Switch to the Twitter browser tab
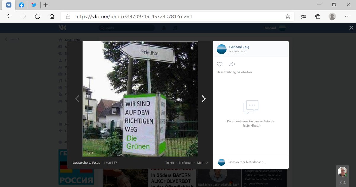The height and width of the screenshot is (187, 356). pyautogui.click(x=34, y=5)
